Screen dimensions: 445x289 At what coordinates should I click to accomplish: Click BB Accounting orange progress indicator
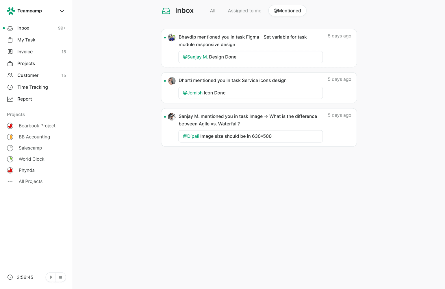point(10,137)
